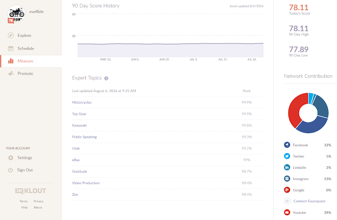Click the eveRide profile avatar
This screenshot has width=337, height=220.
pos(15,13)
